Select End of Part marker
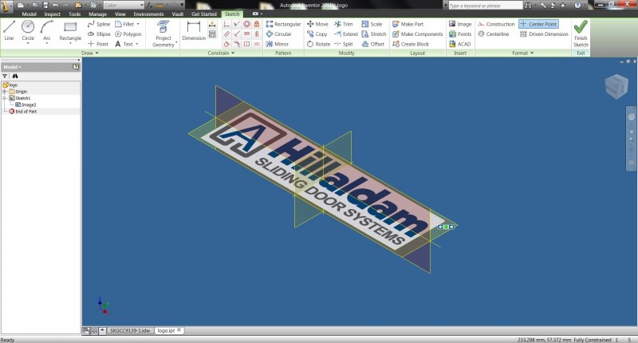The image size is (638, 343). [x=23, y=111]
